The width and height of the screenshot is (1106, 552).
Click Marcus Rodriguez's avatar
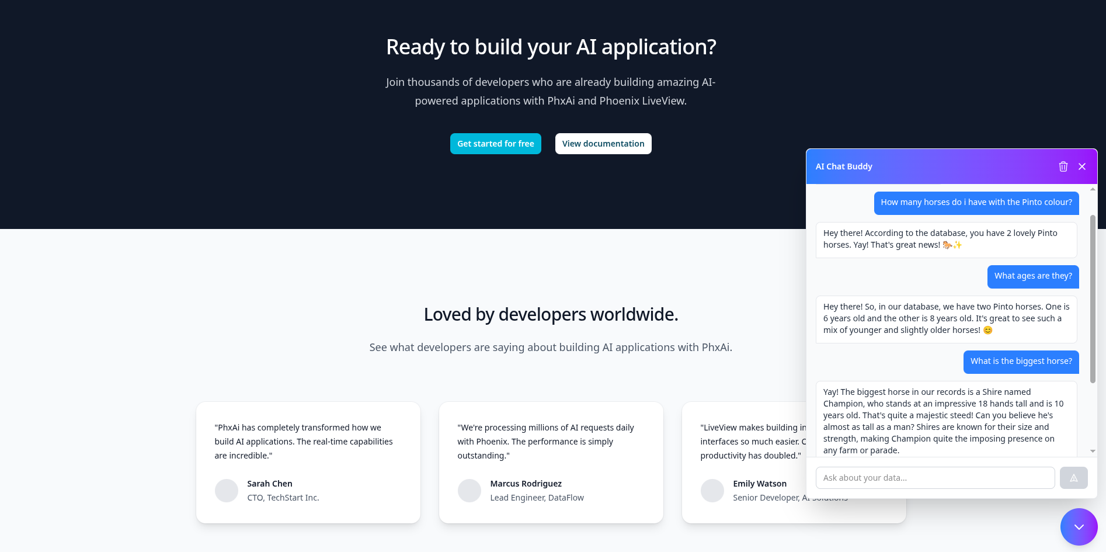pos(469,491)
